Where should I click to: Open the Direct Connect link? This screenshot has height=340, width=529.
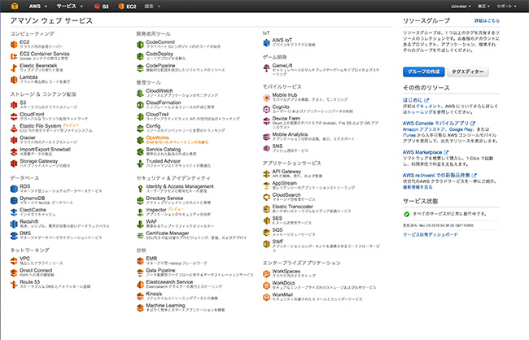point(36,270)
